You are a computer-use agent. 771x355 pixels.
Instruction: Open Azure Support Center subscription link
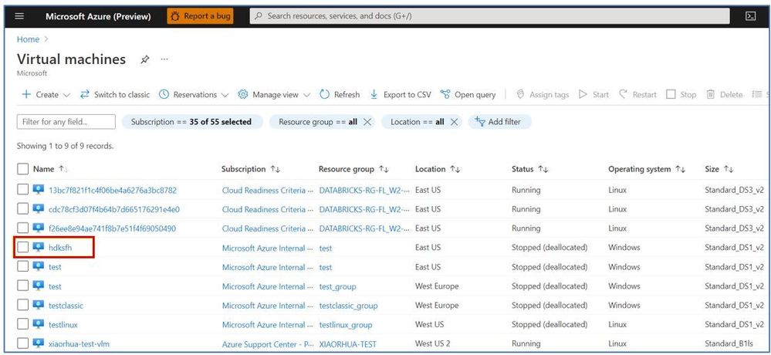coord(268,344)
